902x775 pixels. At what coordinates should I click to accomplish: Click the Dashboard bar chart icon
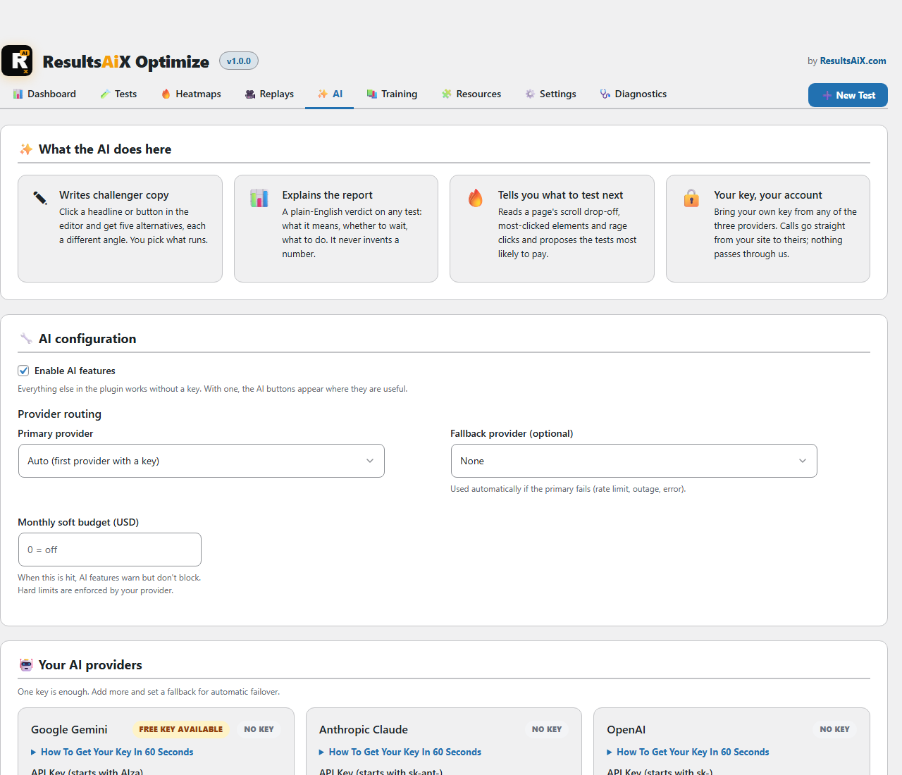pos(18,94)
